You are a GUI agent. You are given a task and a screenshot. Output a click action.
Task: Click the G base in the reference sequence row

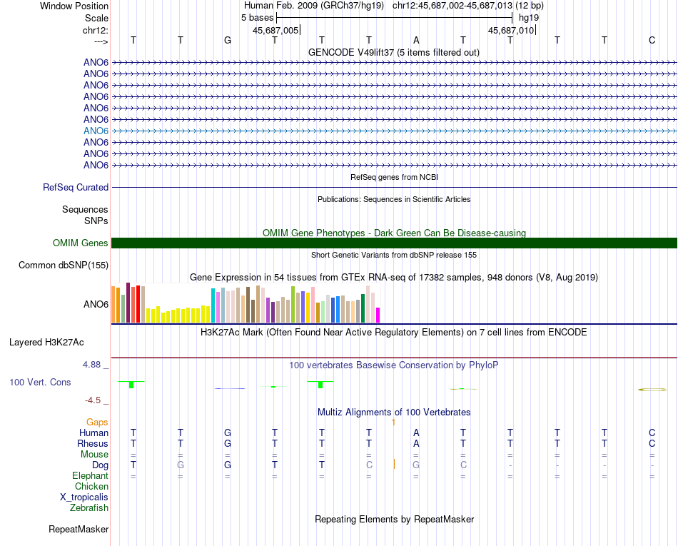click(x=228, y=41)
